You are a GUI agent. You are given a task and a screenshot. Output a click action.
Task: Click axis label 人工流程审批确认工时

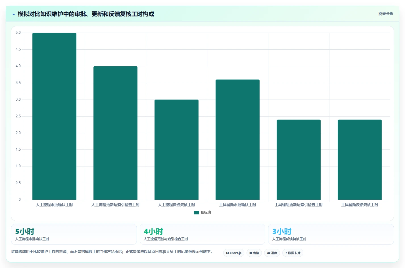click(x=54, y=205)
